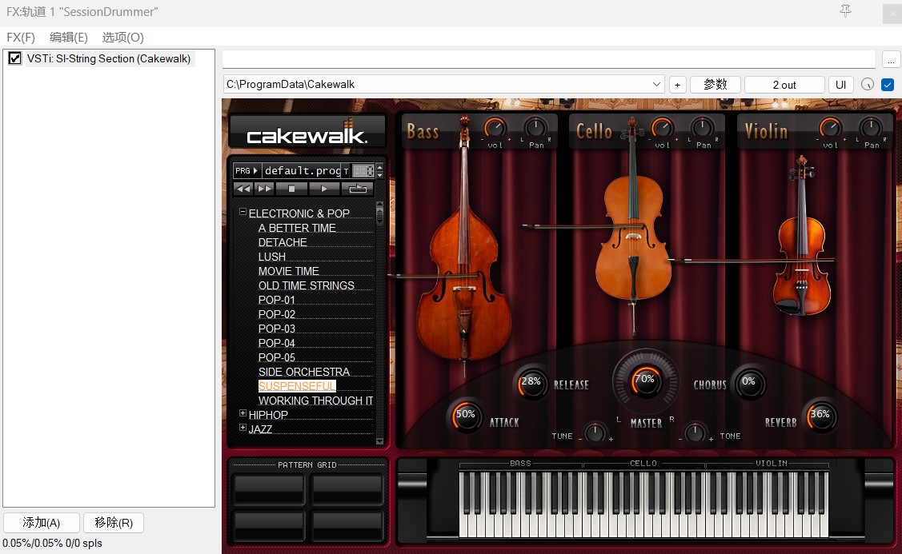Stop pattern playback
902x554 pixels.
(291, 189)
